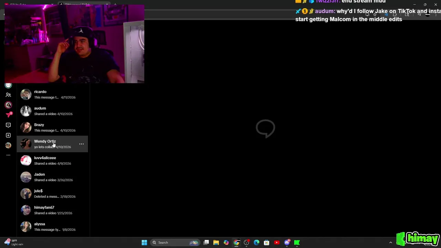Open Discord from the taskbar
This screenshot has height=248, width=441.
[287, 242]
